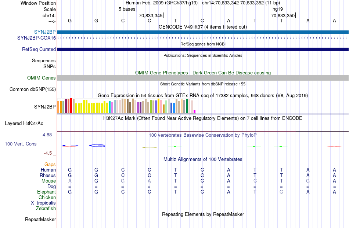Click the dark navy RefSeq Curated bar
The height and width of the screenshot is (228, 349).
pos(203,49)
